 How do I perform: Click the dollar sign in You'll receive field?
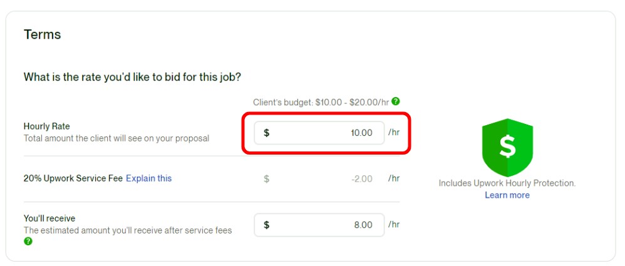(266, 225)
